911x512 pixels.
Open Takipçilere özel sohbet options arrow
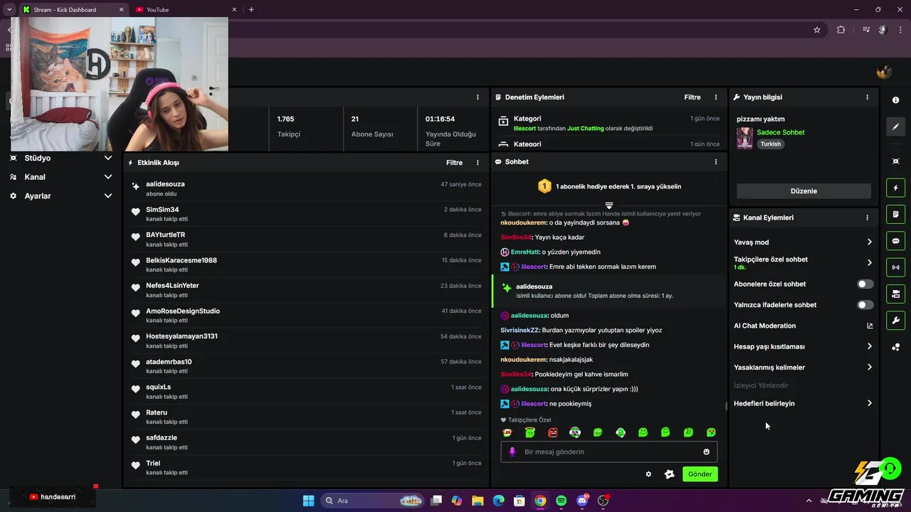869,263
